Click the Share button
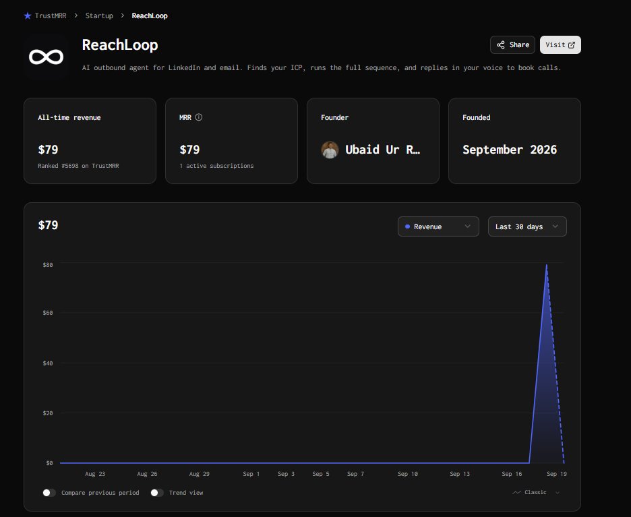The image size is (631, 517). pos(512,44)
